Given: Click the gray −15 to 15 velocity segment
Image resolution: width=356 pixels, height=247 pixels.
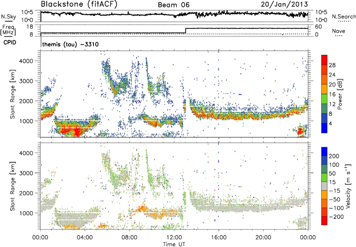Looking at the screenshot, I should click(x=324, y=186).
